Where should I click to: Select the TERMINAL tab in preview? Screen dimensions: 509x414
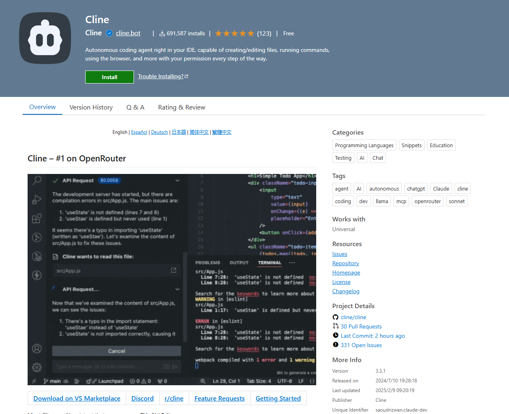point(270,263)
